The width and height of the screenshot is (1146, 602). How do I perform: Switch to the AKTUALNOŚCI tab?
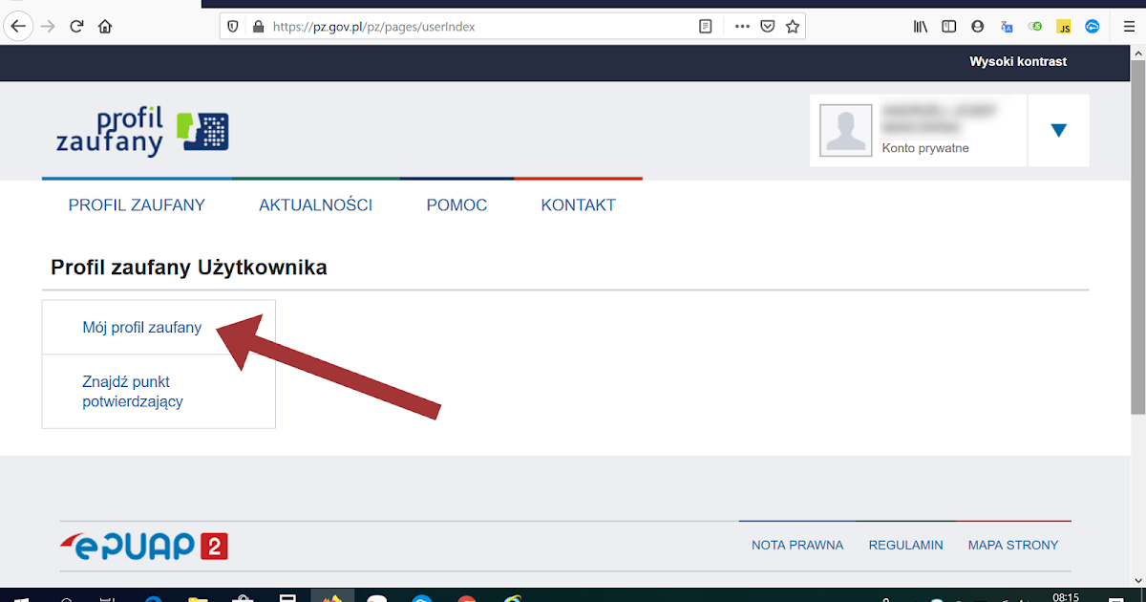[x=315, y=204]
